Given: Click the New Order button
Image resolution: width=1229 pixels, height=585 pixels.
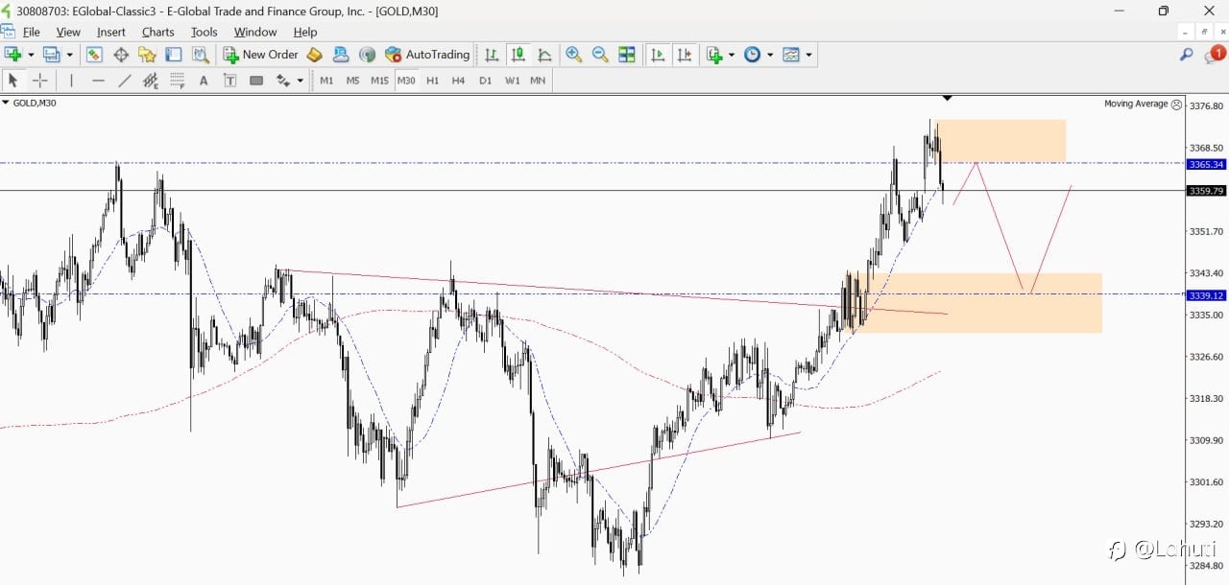Looking at the screenshot, I should click(260, 55).
